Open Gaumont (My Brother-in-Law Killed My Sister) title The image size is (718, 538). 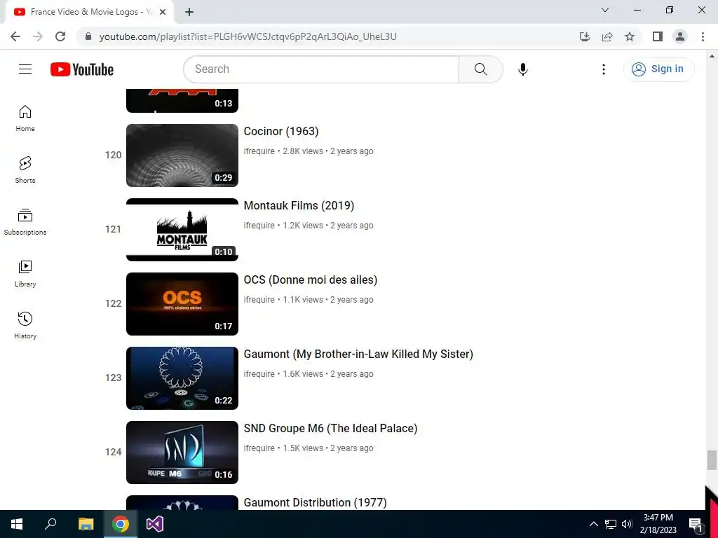pyautogui.click(x=358, y=354)
